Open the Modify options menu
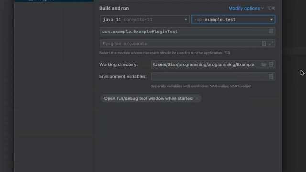The height and width of the screenshot is (172, 306). click(246, 8)
